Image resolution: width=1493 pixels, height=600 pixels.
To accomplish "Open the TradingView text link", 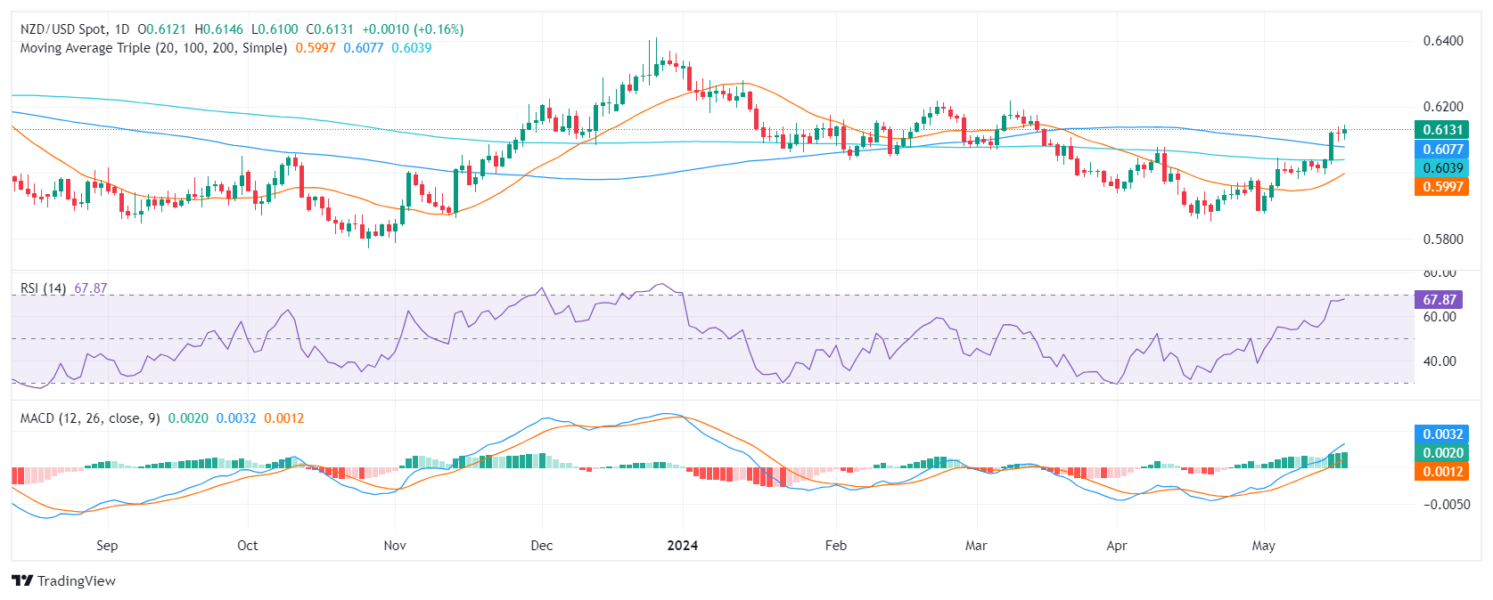I will coord(77,581).
